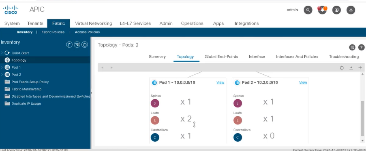Collapse the Inventory sidebar with splitter handle
This screenshot has width=366, height=151.
pos(91,92)
